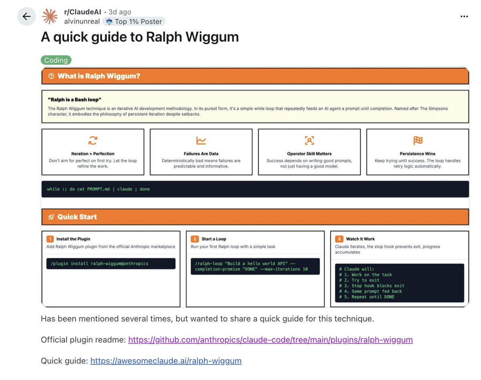The image size is (481, 380).
Task: Open alvinunreal user profile
Action: (x=82, y=22)
